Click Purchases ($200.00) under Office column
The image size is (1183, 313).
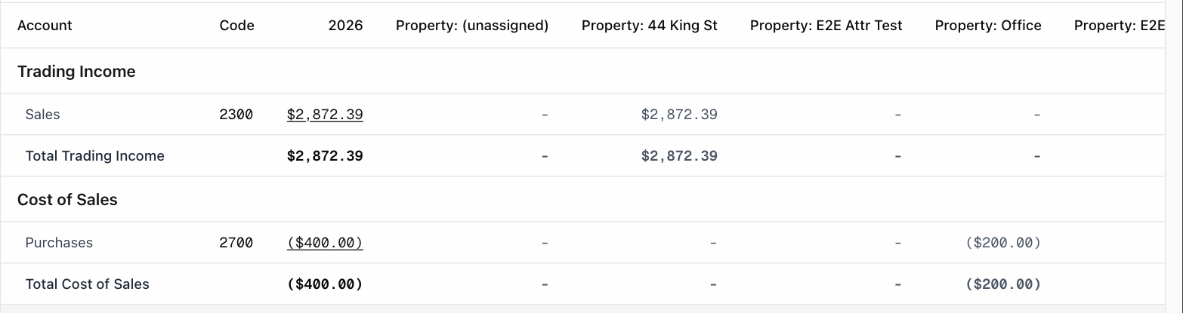[1003, 243]
